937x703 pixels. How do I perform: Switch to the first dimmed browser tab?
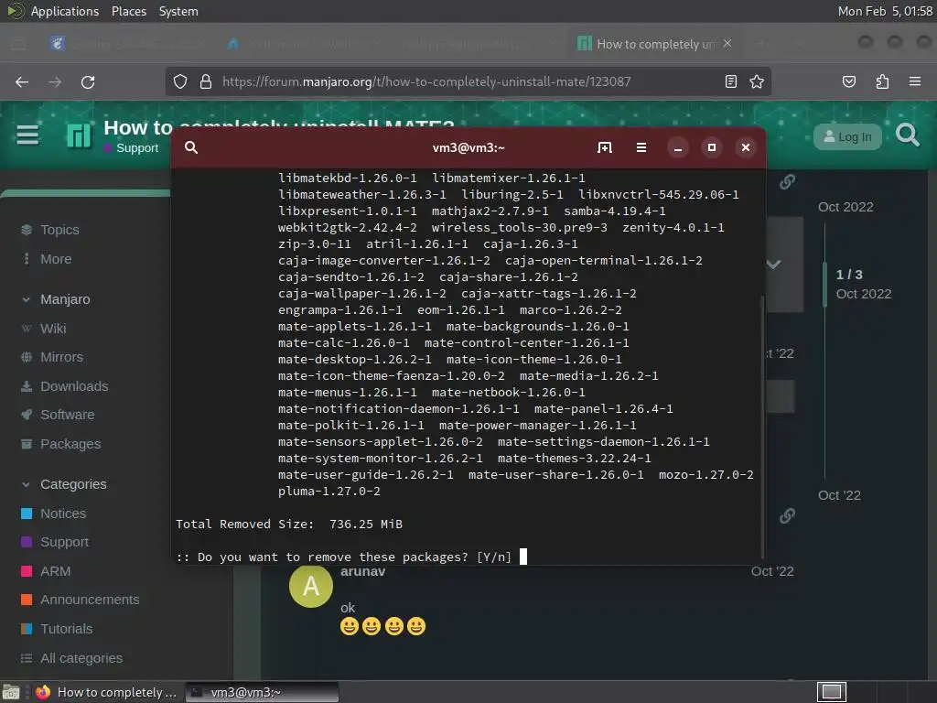(128, 44)
